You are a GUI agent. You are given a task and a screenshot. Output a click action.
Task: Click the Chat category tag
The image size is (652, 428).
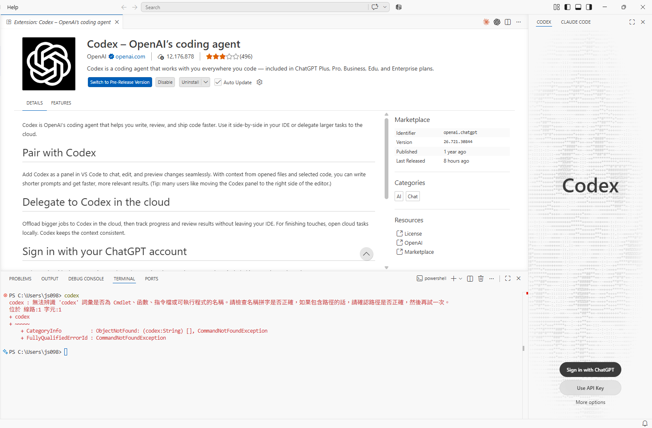click(413, 196)
